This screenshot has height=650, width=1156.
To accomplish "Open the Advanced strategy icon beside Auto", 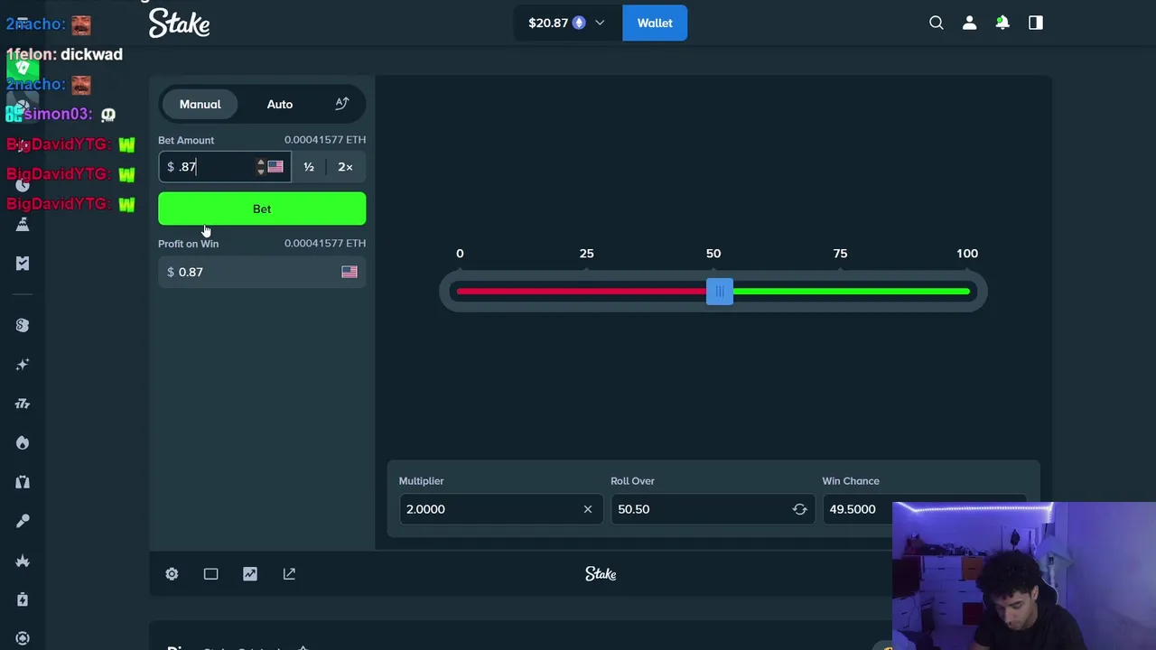I will (x=342, y=104).
